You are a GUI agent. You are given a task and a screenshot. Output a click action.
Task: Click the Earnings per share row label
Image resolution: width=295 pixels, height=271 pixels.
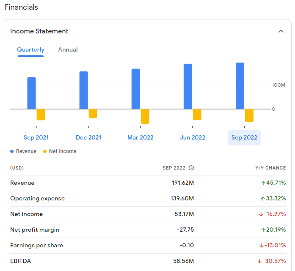(x=37, y=245)
